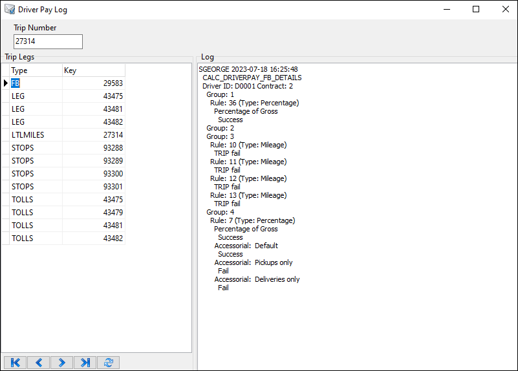Click the next record arrow button

[61, 363]
